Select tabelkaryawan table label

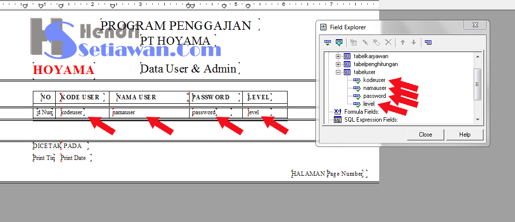pos(371,57)
